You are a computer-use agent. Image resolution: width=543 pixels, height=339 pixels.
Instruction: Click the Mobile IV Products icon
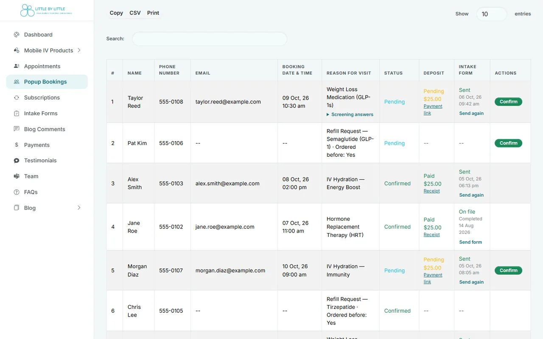point(17,50)
